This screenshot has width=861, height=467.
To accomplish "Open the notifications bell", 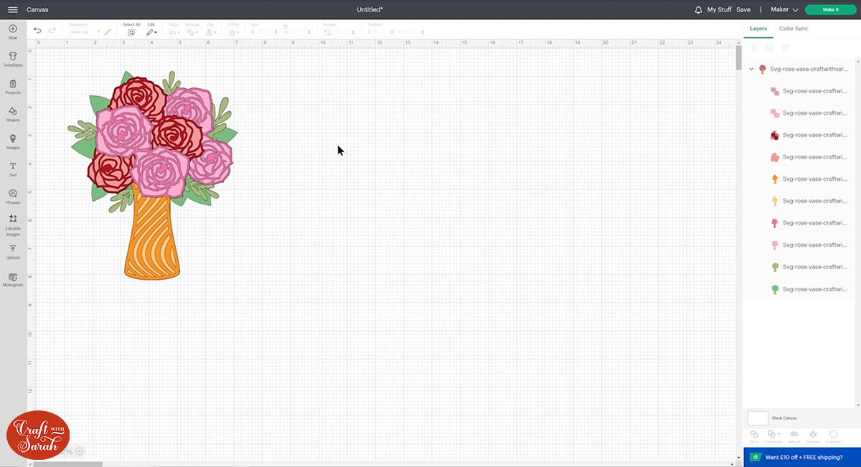I will tap(699, 10).
